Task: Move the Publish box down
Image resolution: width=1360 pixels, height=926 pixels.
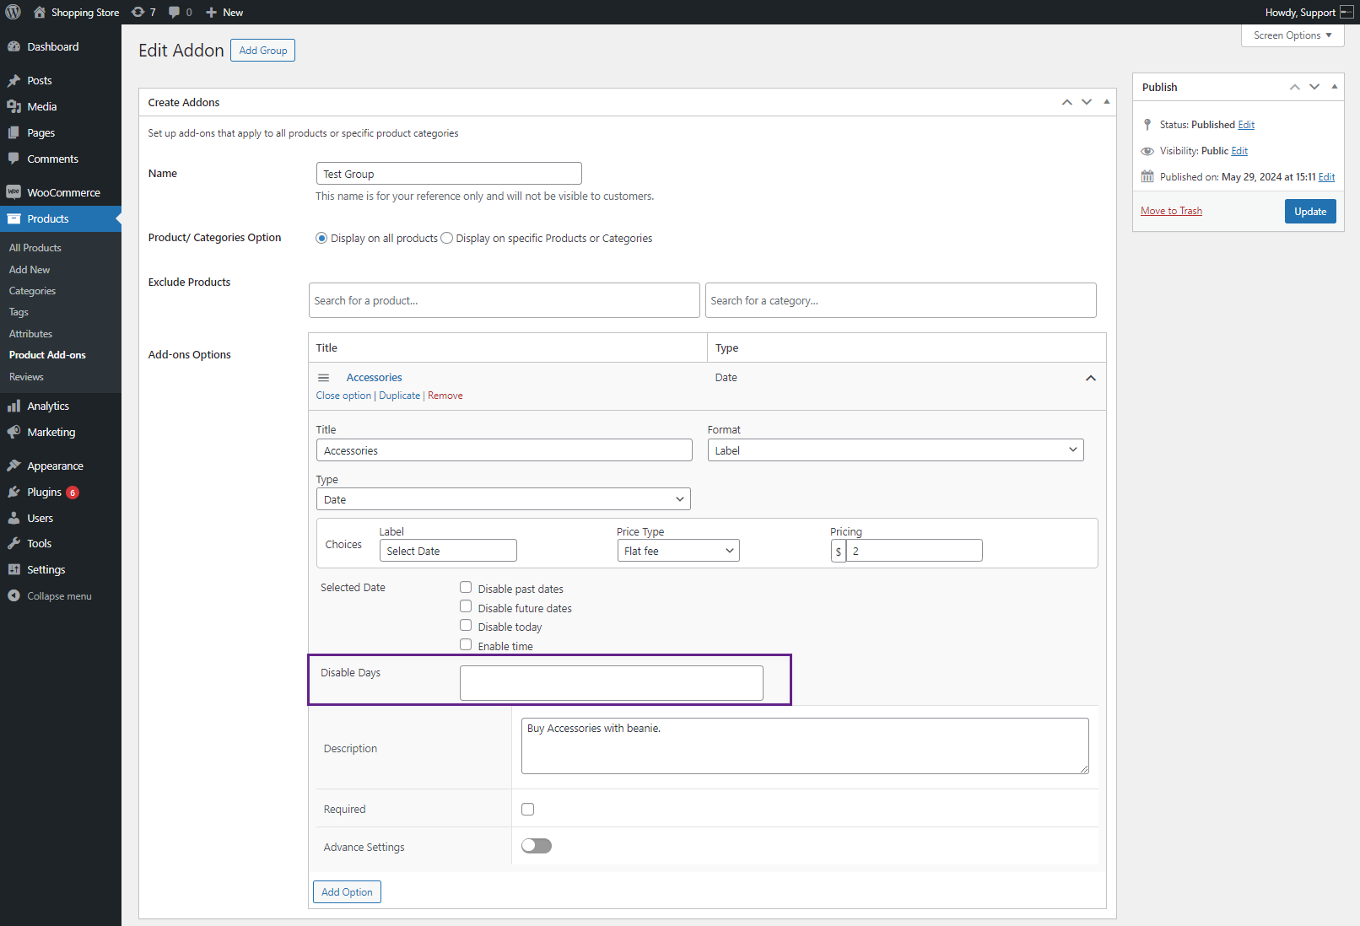Action: (x=1314, y=87)
